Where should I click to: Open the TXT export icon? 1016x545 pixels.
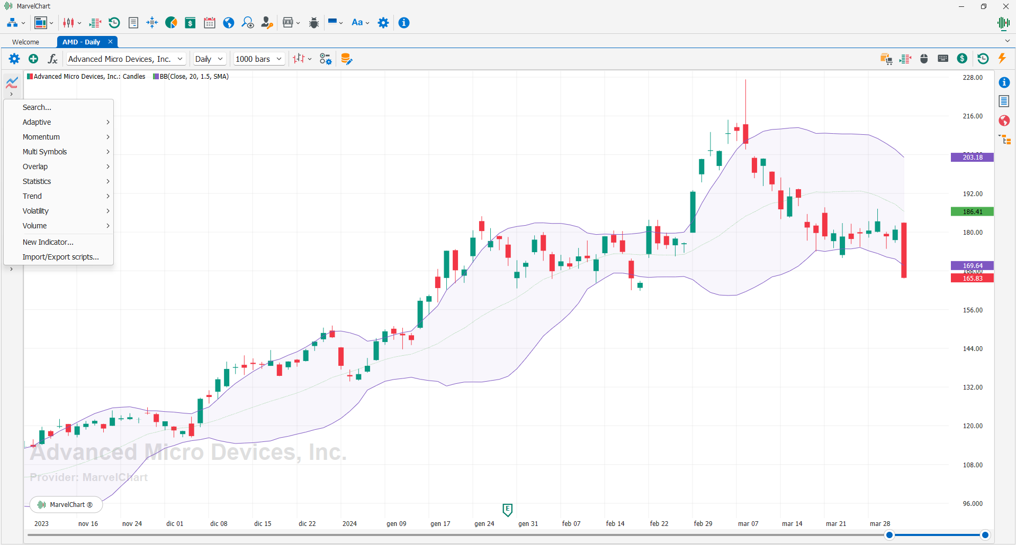(x=288, y=23)
